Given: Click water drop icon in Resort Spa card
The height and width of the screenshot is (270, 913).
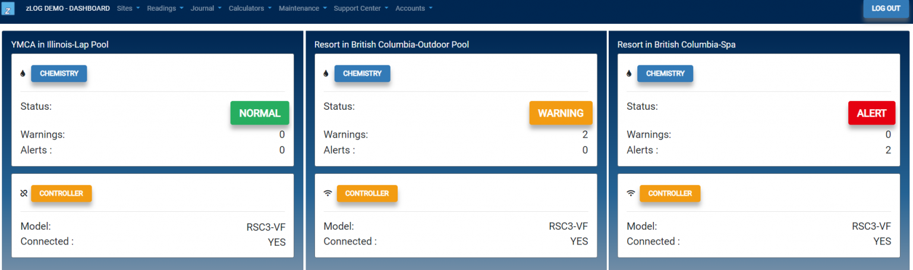Looking at the screenshot, I should coord(629,74).
